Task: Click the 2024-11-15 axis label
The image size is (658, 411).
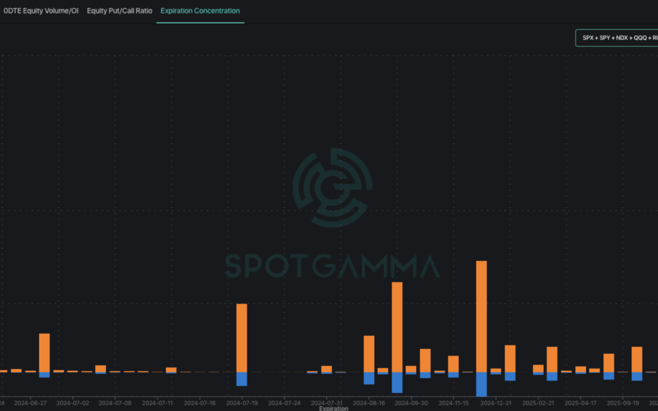Action: (x=454, y=403)
